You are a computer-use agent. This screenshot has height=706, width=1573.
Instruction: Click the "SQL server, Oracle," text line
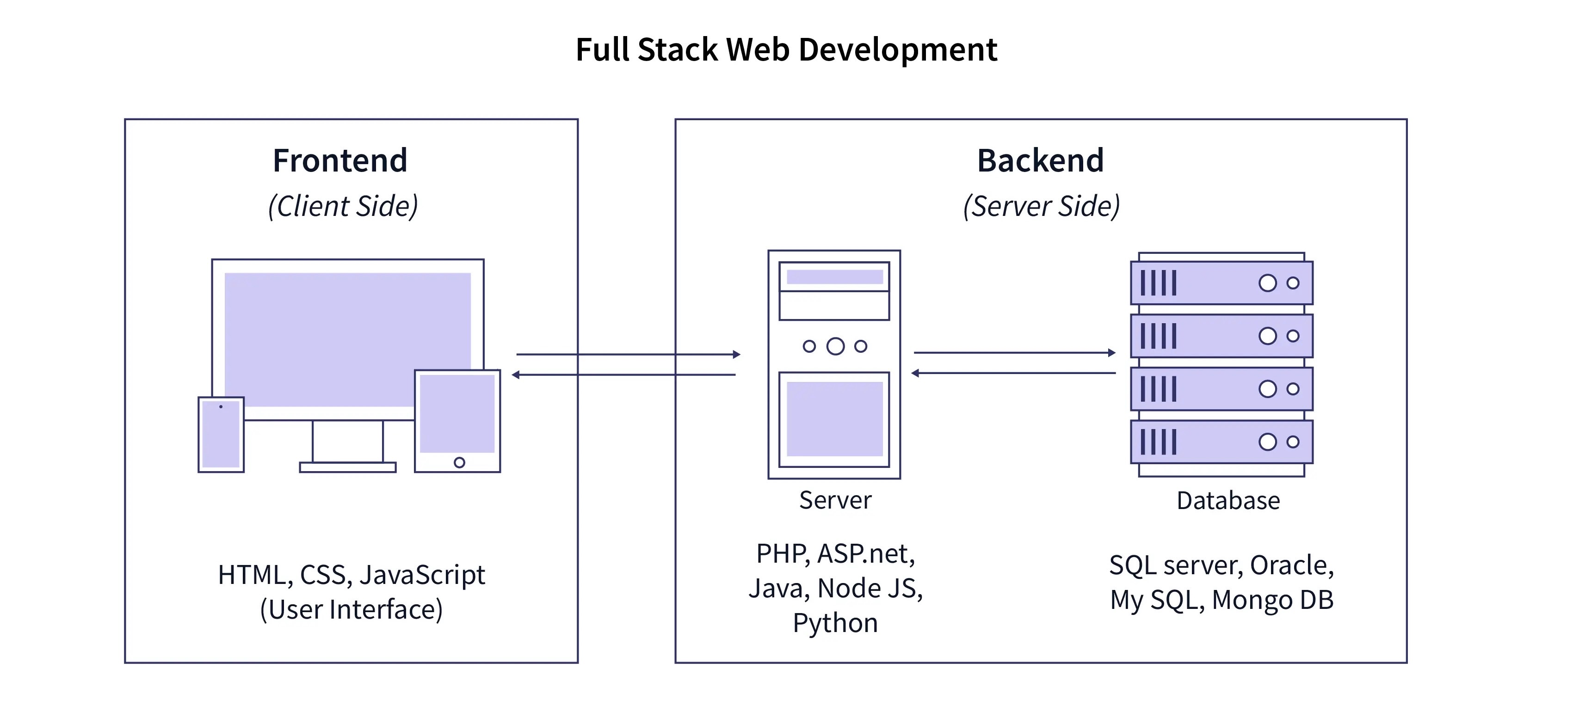(x=1222, y=565)
